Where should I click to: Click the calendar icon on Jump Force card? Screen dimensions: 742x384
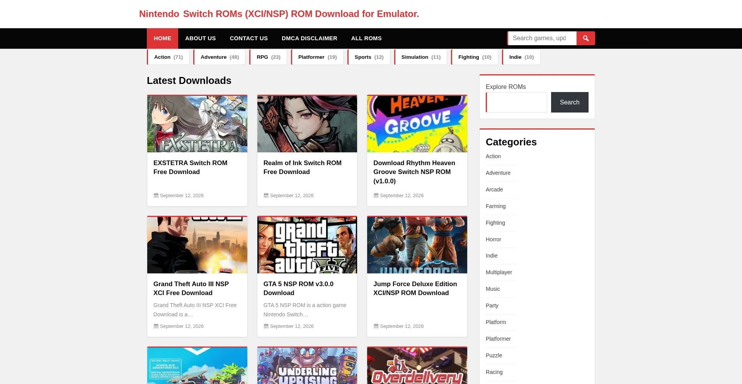coord(376,326)
